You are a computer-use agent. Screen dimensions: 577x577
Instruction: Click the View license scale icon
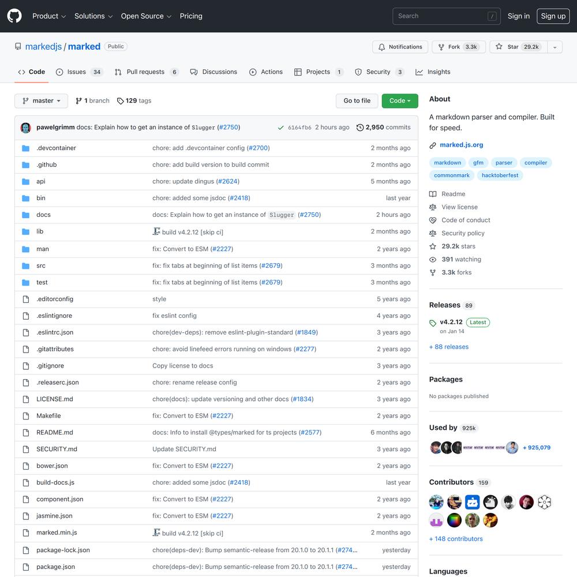(x=433, y=207)
